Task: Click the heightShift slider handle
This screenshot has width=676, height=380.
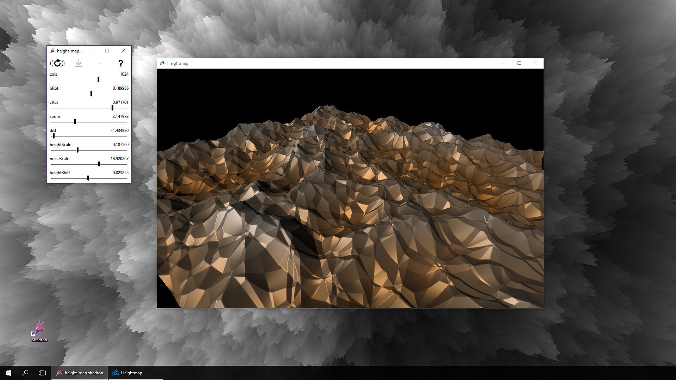Action: pos(88,178)
